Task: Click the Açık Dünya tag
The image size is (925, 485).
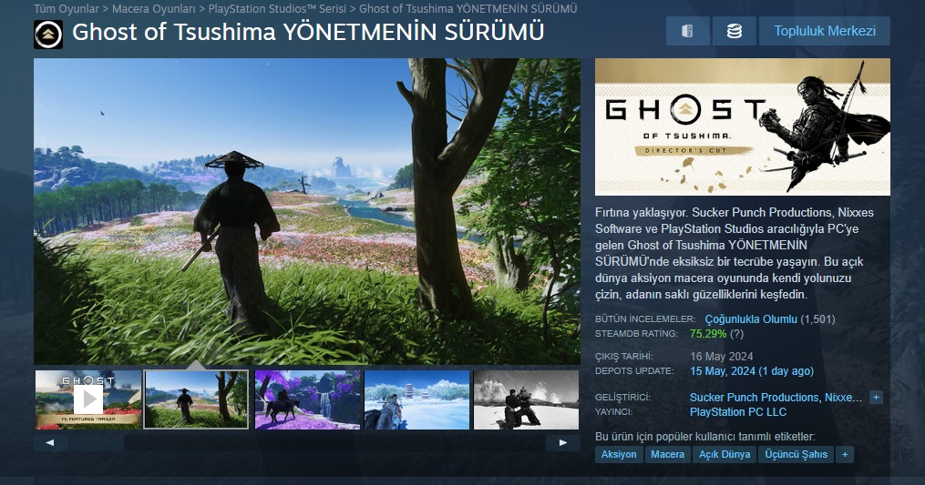Action: pyautogui.click(x=725, y=454)
